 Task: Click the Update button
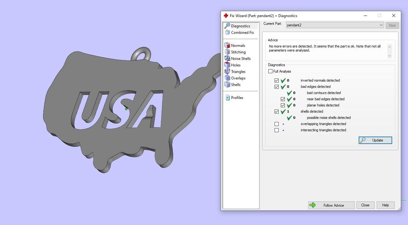(x=375, y=140)
